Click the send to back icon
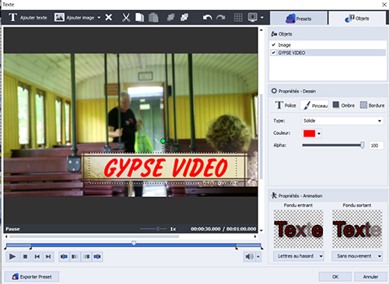Viewport: 389px width, 284px height. (x=184, y=17)
